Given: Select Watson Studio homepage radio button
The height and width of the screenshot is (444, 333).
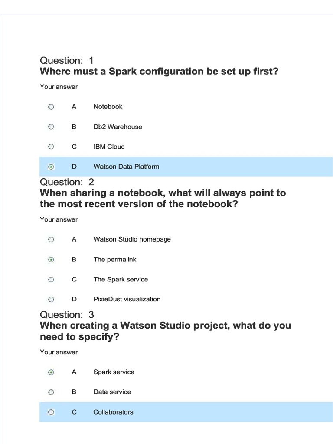Looking at the screenshot, I should coord(51,239).
